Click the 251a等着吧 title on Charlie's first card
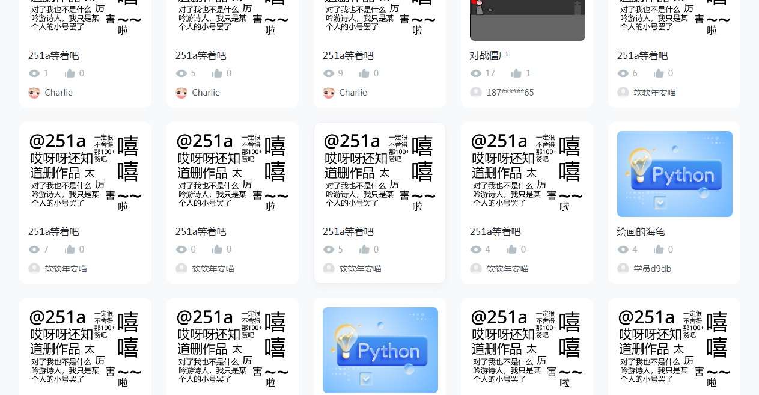 point(53,55)
